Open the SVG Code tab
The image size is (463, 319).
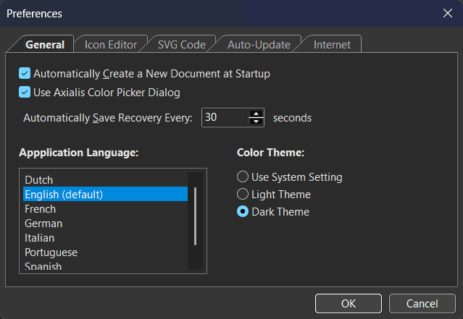click(x=181, y=45)
